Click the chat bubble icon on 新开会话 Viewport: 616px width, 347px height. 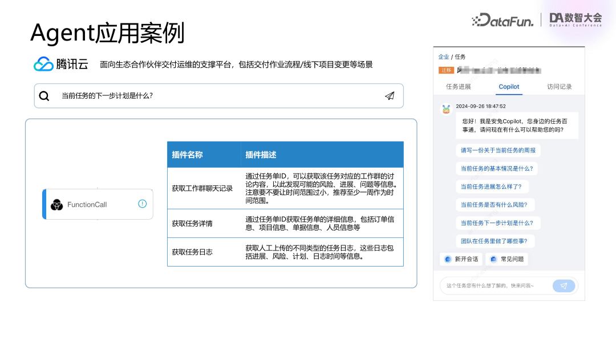click(x=448, y=259)
